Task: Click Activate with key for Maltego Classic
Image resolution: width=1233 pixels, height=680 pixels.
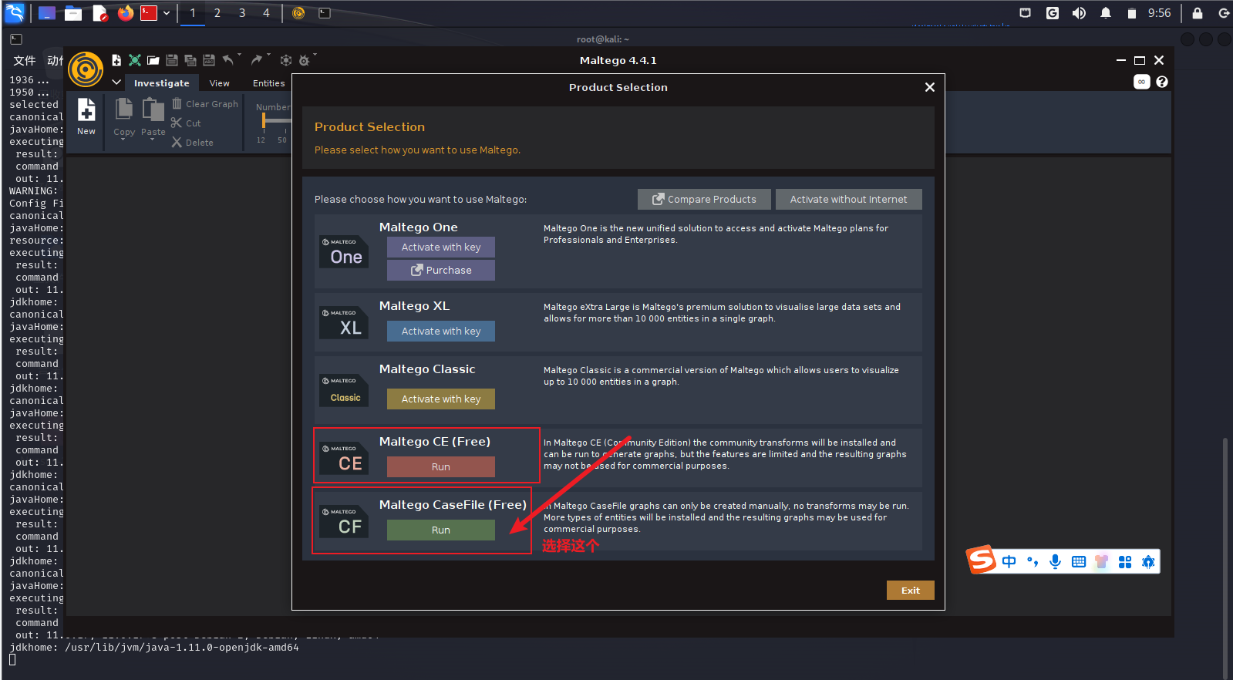Action: [x=441, y=399]
